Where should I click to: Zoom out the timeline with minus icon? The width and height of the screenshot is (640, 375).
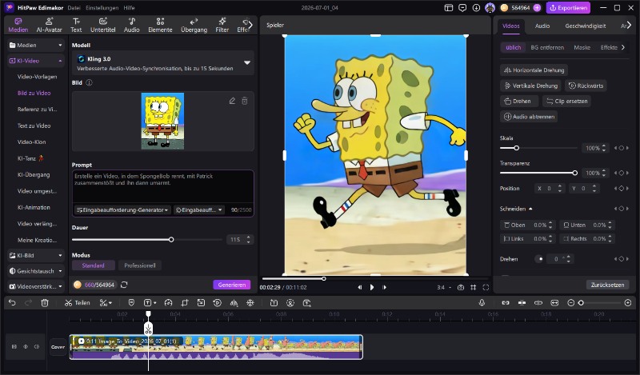(x=570, y=303)
